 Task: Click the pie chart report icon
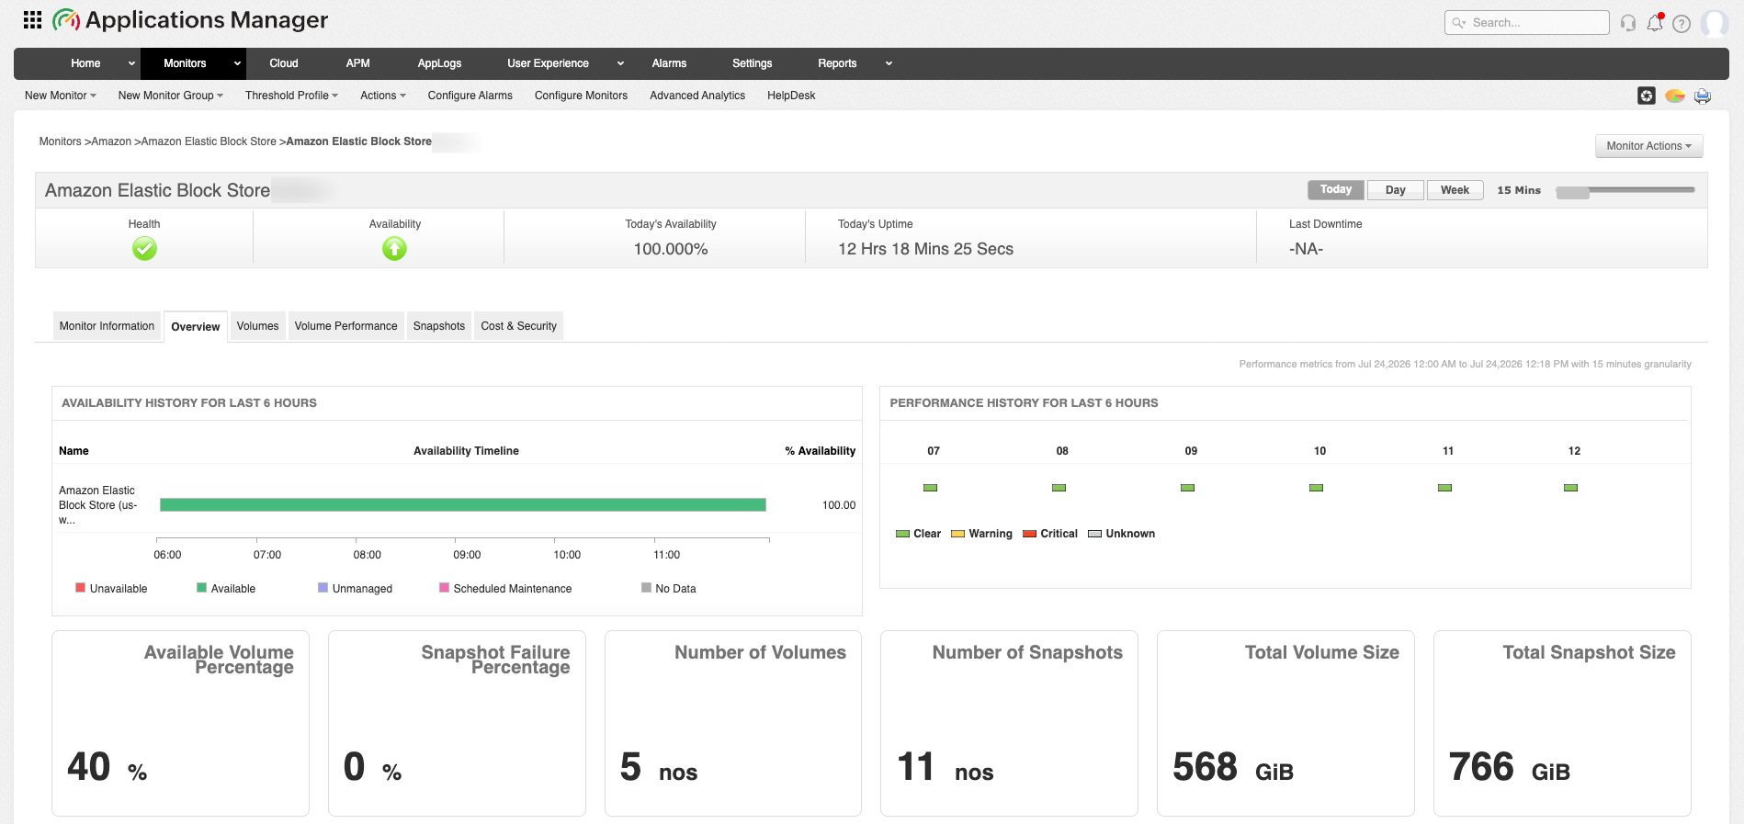1675,96
